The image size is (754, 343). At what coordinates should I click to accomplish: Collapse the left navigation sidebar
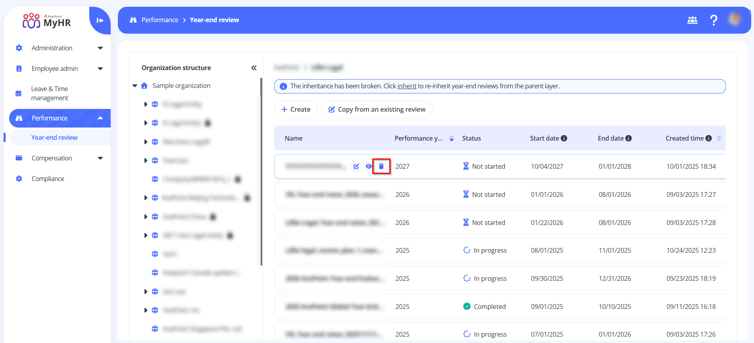[100, 21]
